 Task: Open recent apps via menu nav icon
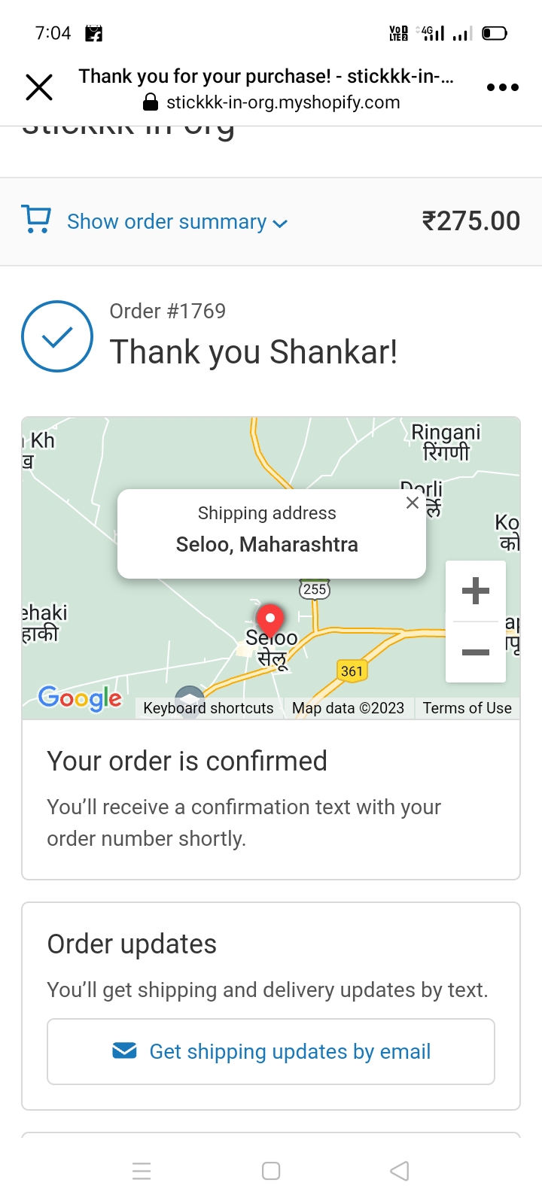point(142,1171)
